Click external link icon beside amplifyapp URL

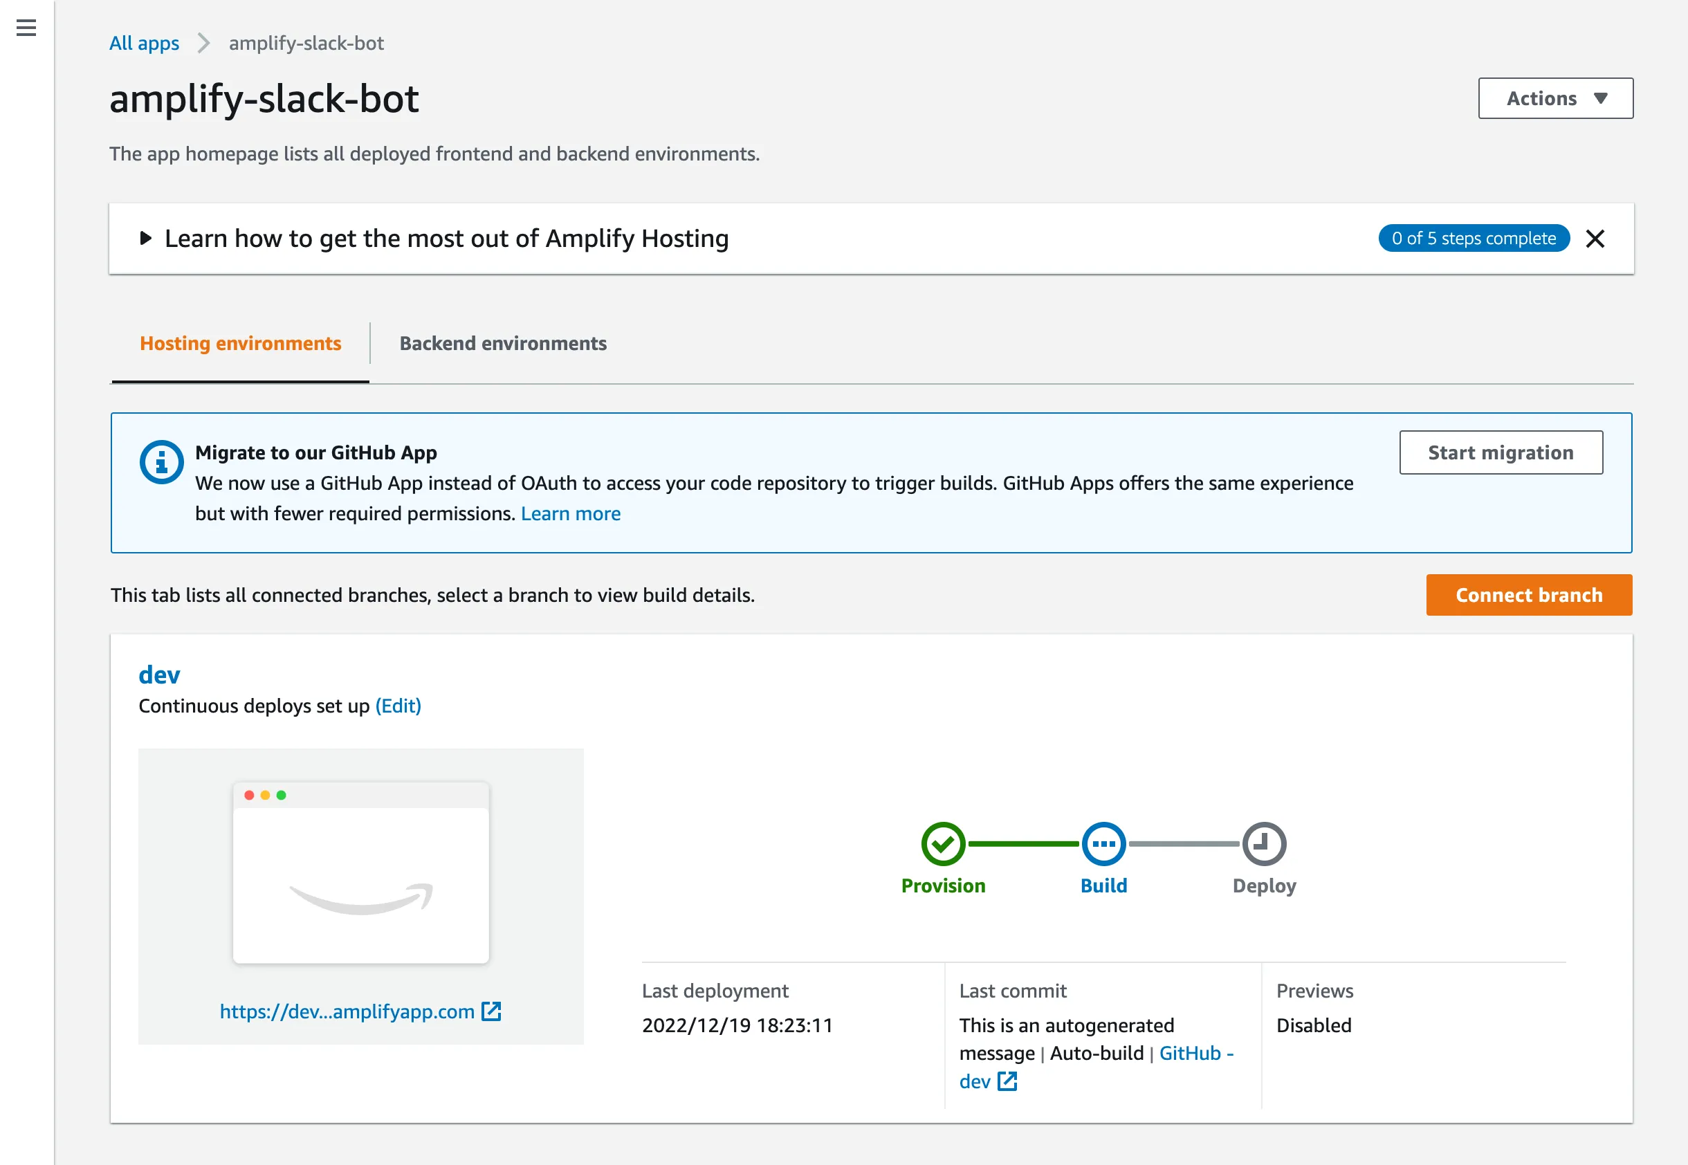492,1011
